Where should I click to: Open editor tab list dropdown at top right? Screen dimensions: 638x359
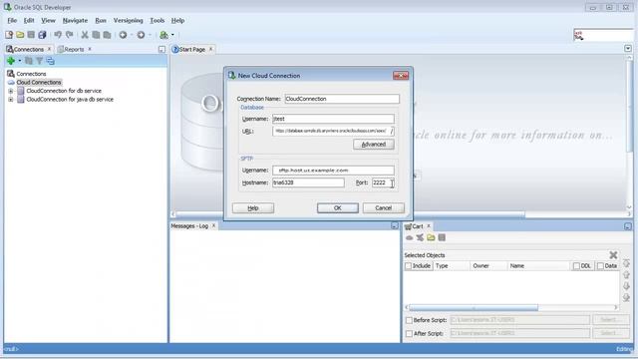pyautogui.click(x=628, y=49)
